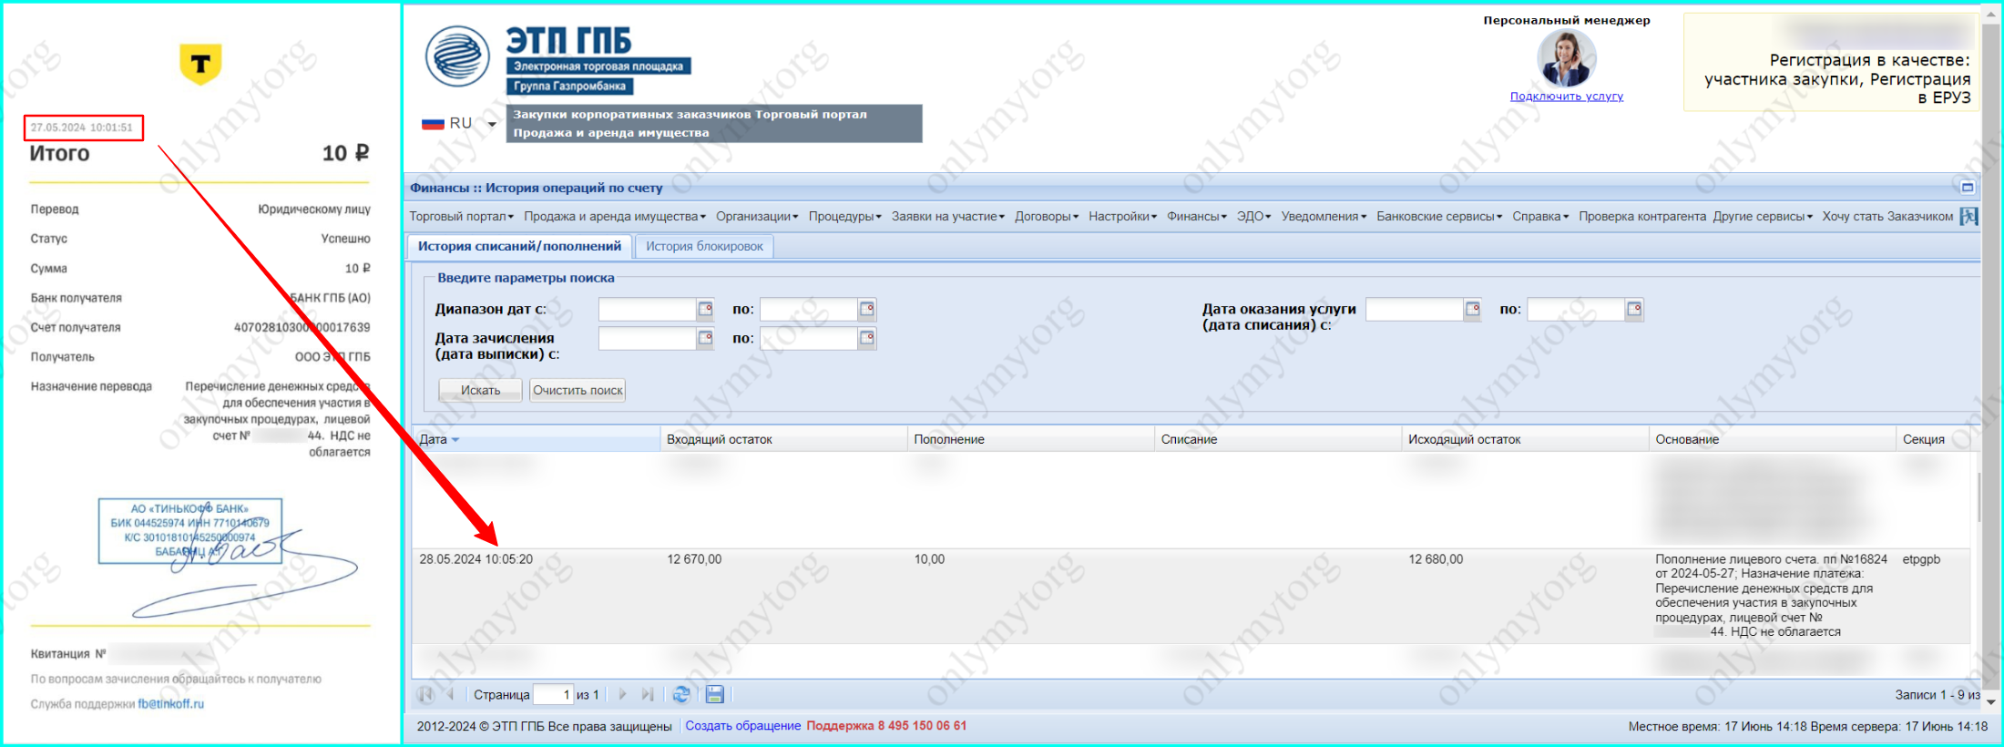Click the 'Закупки корпоративных заказчиков Торговый портал' banner link
Image resolution: width=2004 pixels, height=747 pixels.
tap(690, 115)
